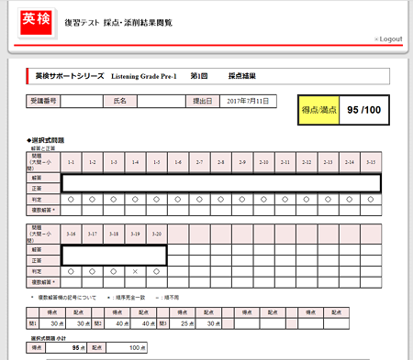Click the circle result mark under question 2-10
Viewport: 413px width, 360px height.
pyautogui.click(x=263, y=200)
